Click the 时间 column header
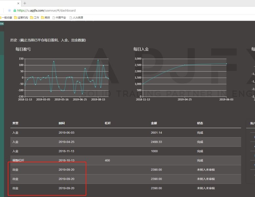 pyautogui.click(x=62, y=123)
